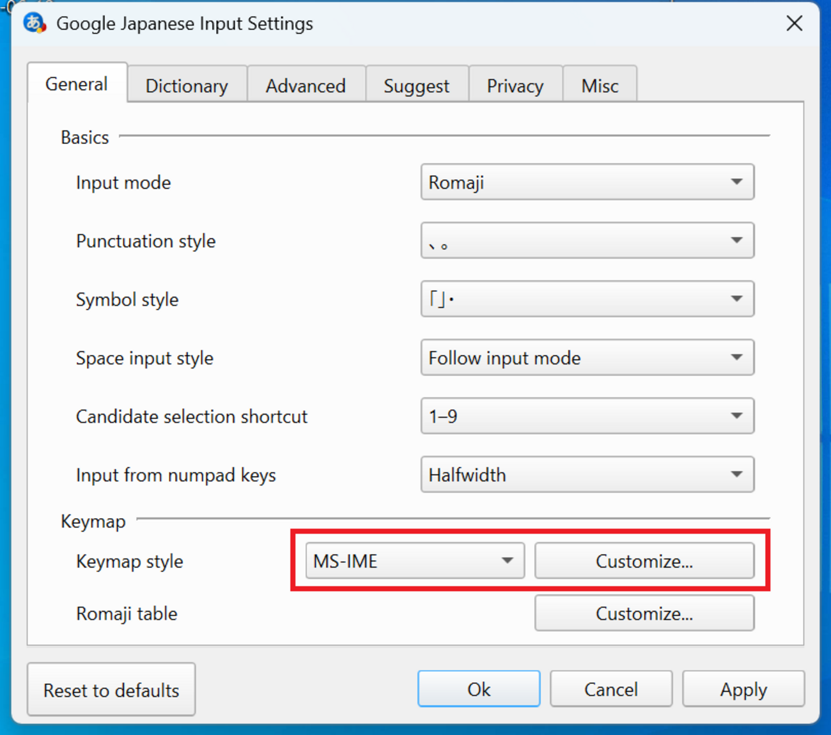
Task: Open the Candidate selection shortcut dropdown
Action: point(587,416)
